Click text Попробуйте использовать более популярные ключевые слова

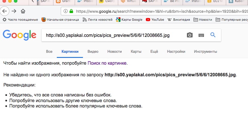click(x=76, y=106)
